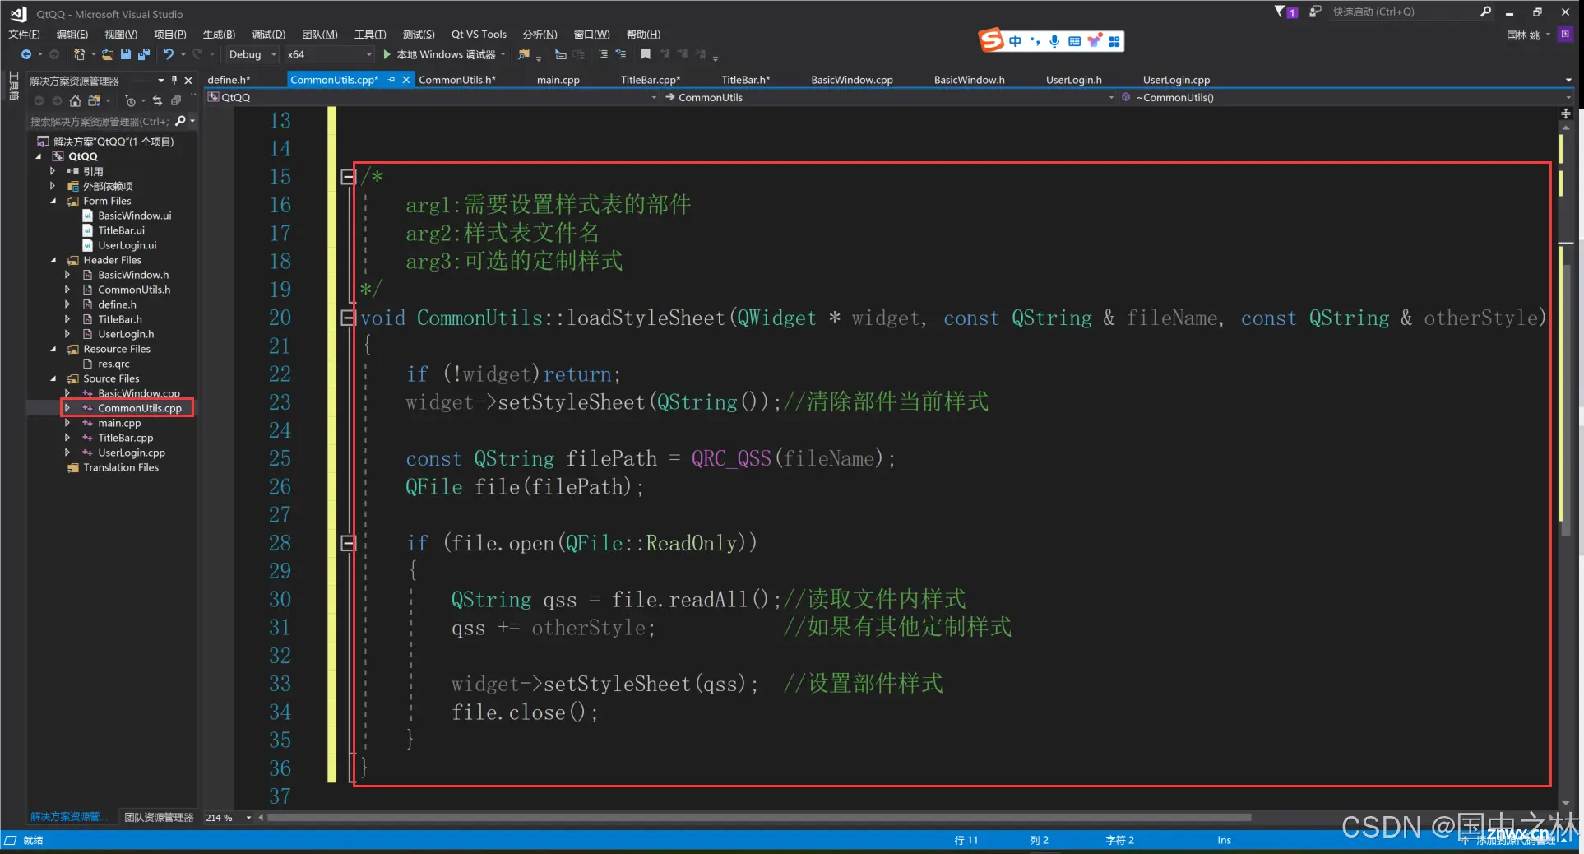Click the horizontal editor scrollbar
1584x854 pixels.
coord(758,818)
